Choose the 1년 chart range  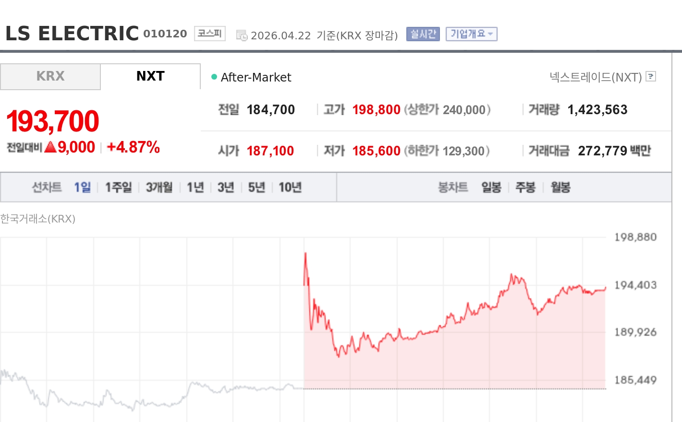(195, 187)
